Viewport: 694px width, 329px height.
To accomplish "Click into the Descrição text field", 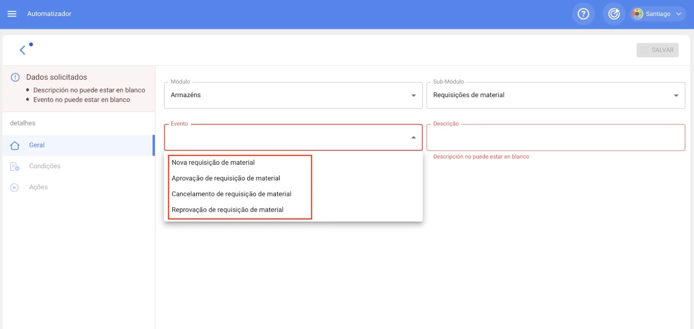I will coord(555,137).
